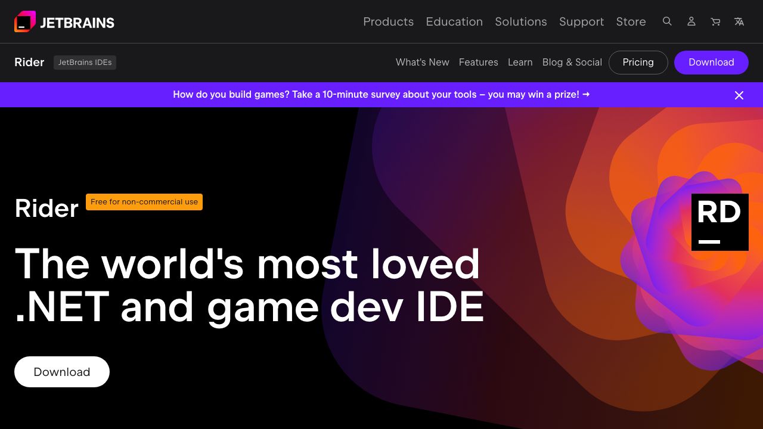Open the Features subnav link

[x=479, y=62]
